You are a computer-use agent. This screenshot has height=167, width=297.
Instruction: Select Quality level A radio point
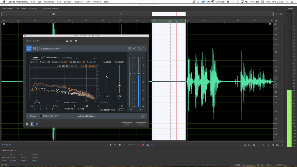tap(35, 106)
